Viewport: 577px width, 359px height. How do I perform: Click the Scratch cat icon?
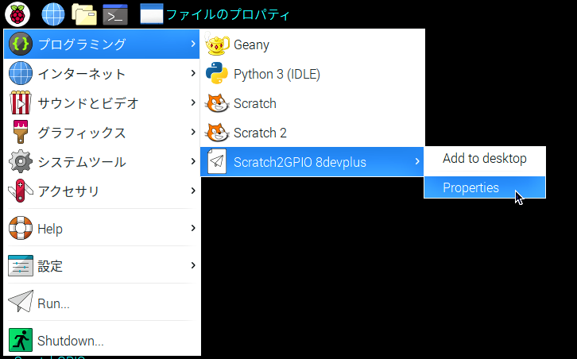click(217, 103)
